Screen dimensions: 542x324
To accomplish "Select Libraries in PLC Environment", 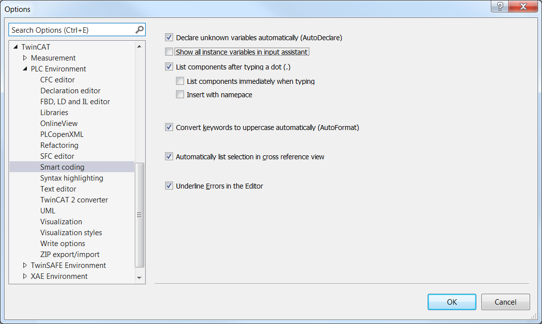I will tap(54, 113).
